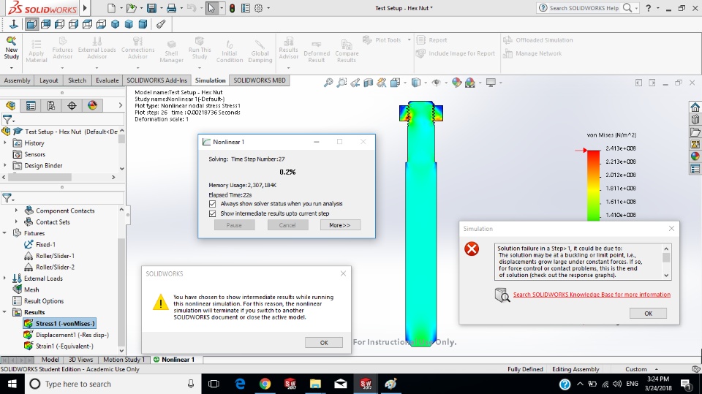Select the Mesh tree item
This screenshot has width=702, height=394.
(x=26, y=289)
